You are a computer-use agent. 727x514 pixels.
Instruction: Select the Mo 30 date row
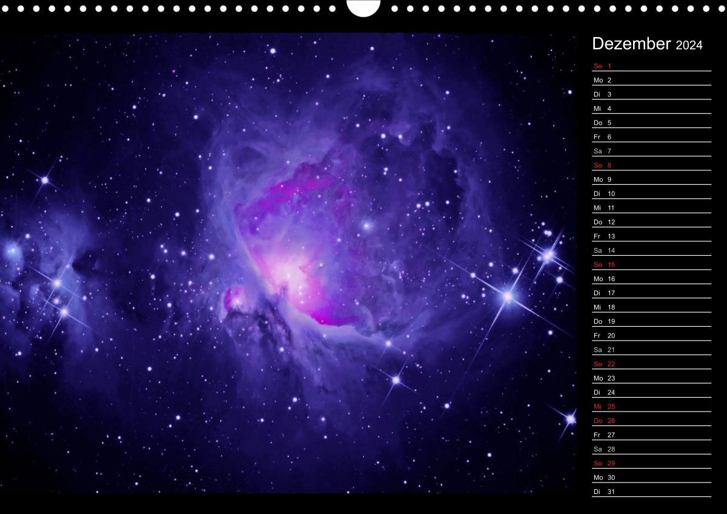coord(651,477)
